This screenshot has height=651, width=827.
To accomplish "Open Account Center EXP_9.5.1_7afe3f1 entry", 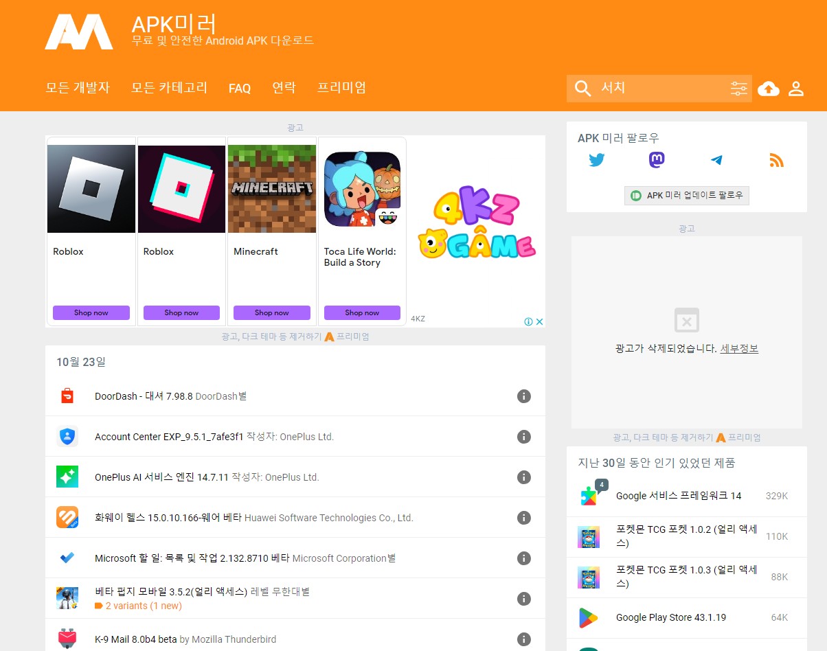I will tap(169, 437).
